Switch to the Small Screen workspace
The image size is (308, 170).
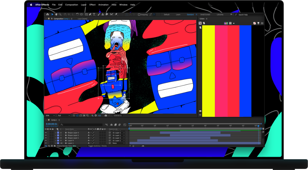click(205, 14)
